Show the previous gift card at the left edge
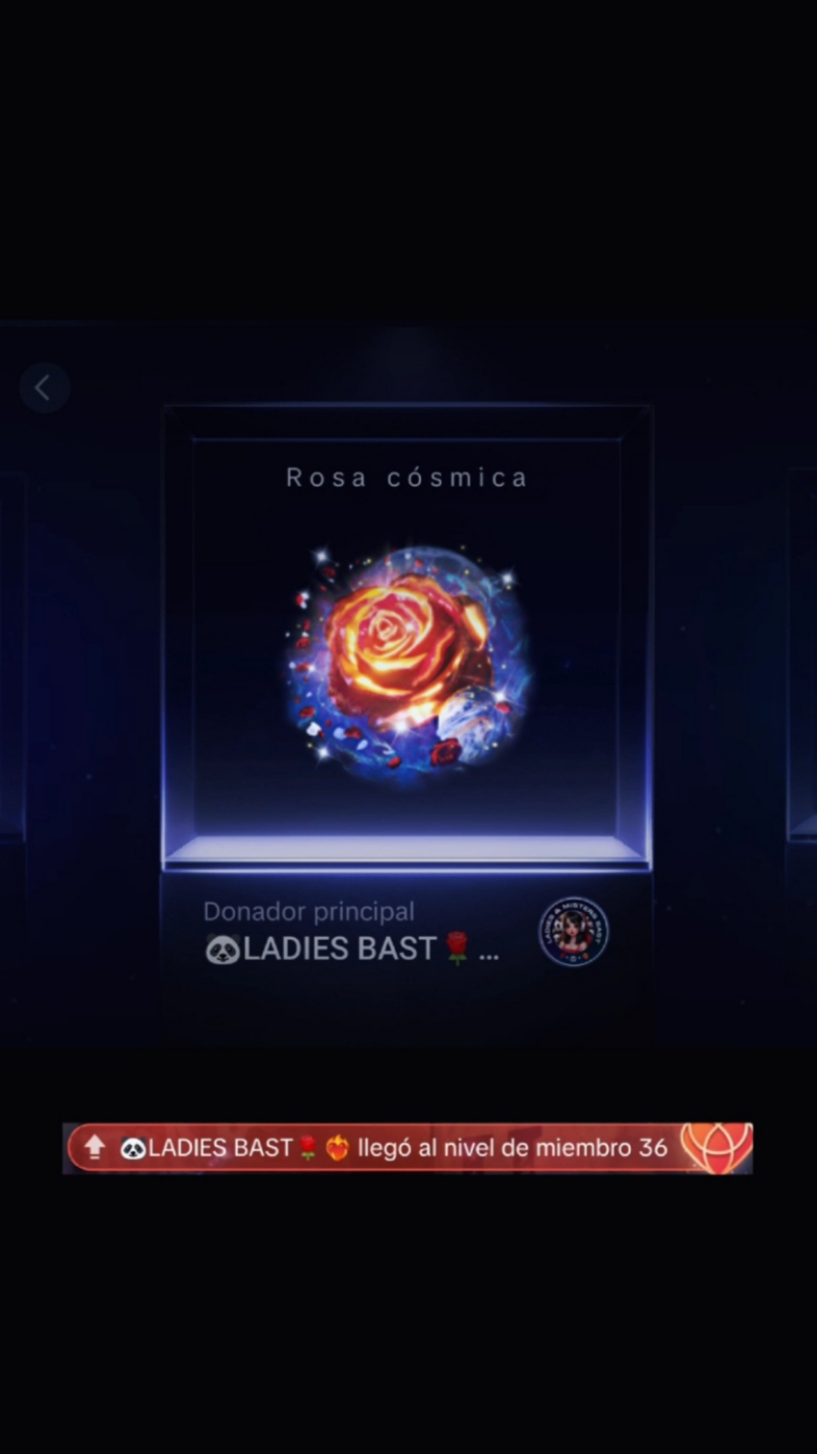817x1454 pixels. (12, 656)
